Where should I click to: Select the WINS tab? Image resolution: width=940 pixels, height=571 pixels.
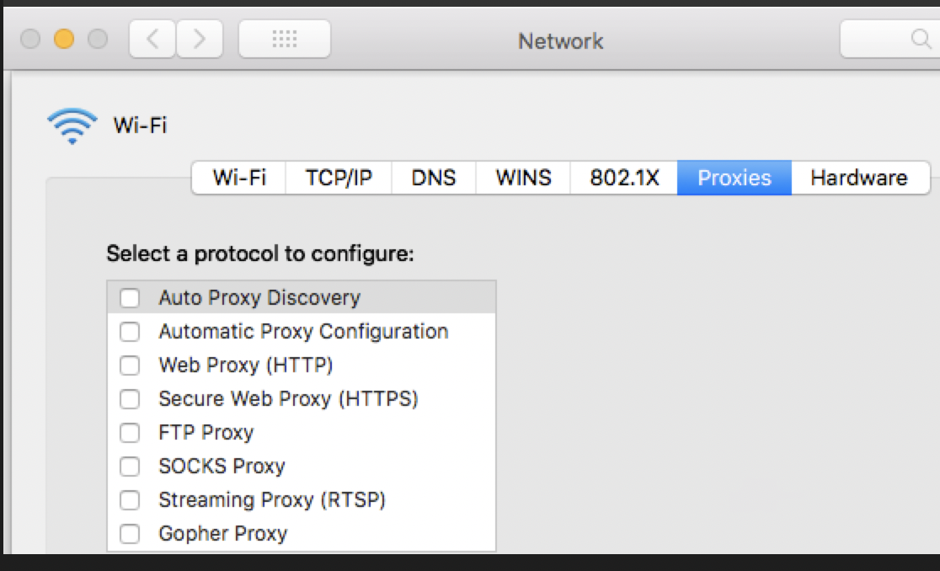pos(523,178)
